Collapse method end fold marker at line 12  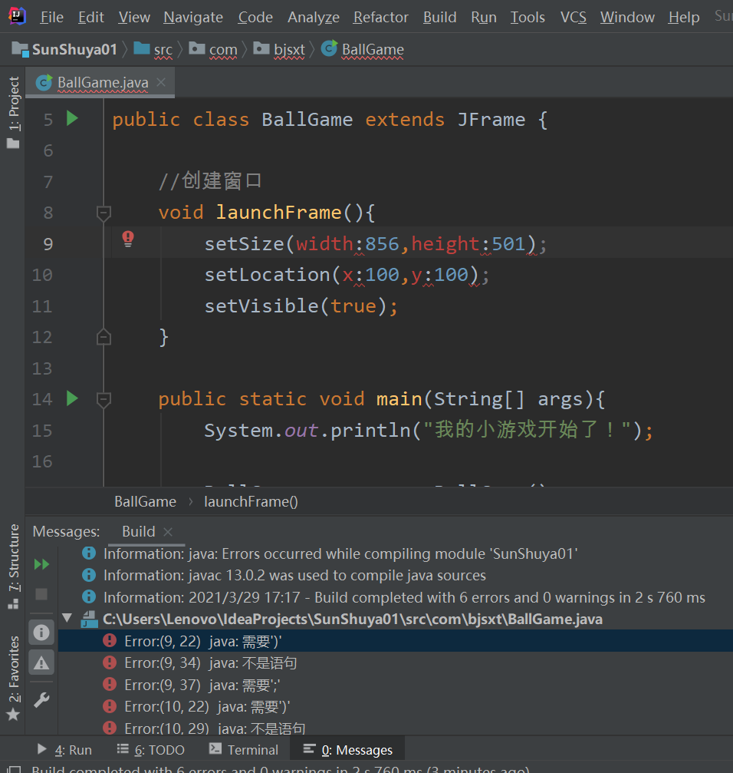(x=104, y=337)
